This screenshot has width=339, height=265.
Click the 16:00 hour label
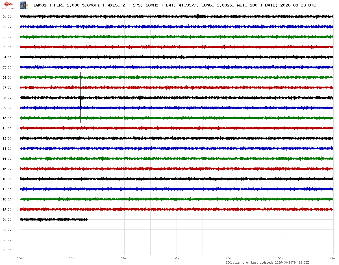tap(7, 179)
